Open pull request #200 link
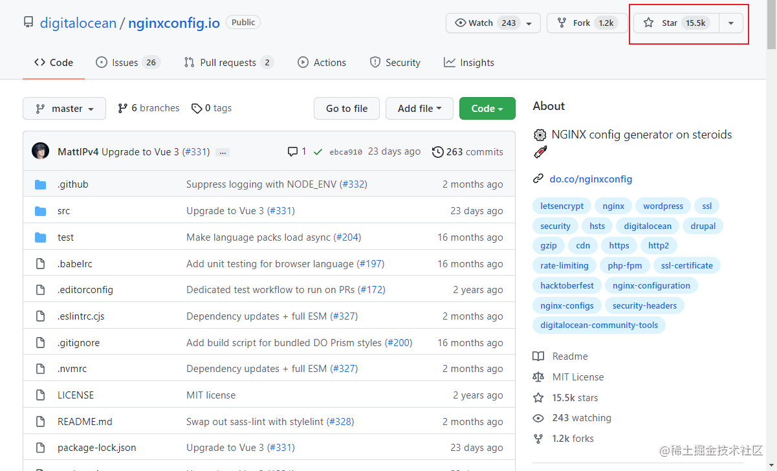This screenshot has height=471, width=777. pos(399,343)
